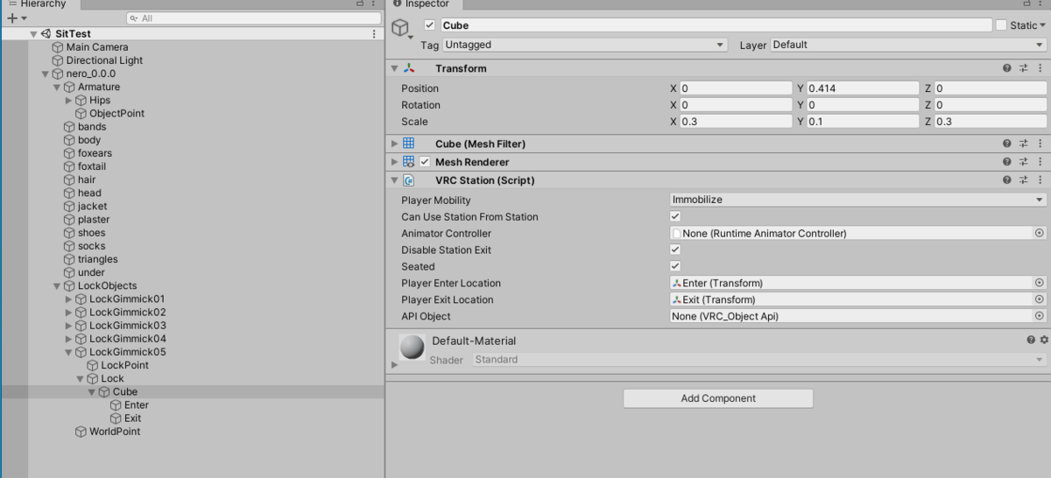Click the Mesh Renderer component icon
Viewport: 1051px width, 478px height.
408,162
